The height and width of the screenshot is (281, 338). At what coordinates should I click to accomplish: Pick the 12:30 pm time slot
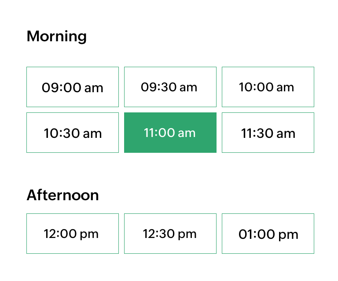coord(170,234)
